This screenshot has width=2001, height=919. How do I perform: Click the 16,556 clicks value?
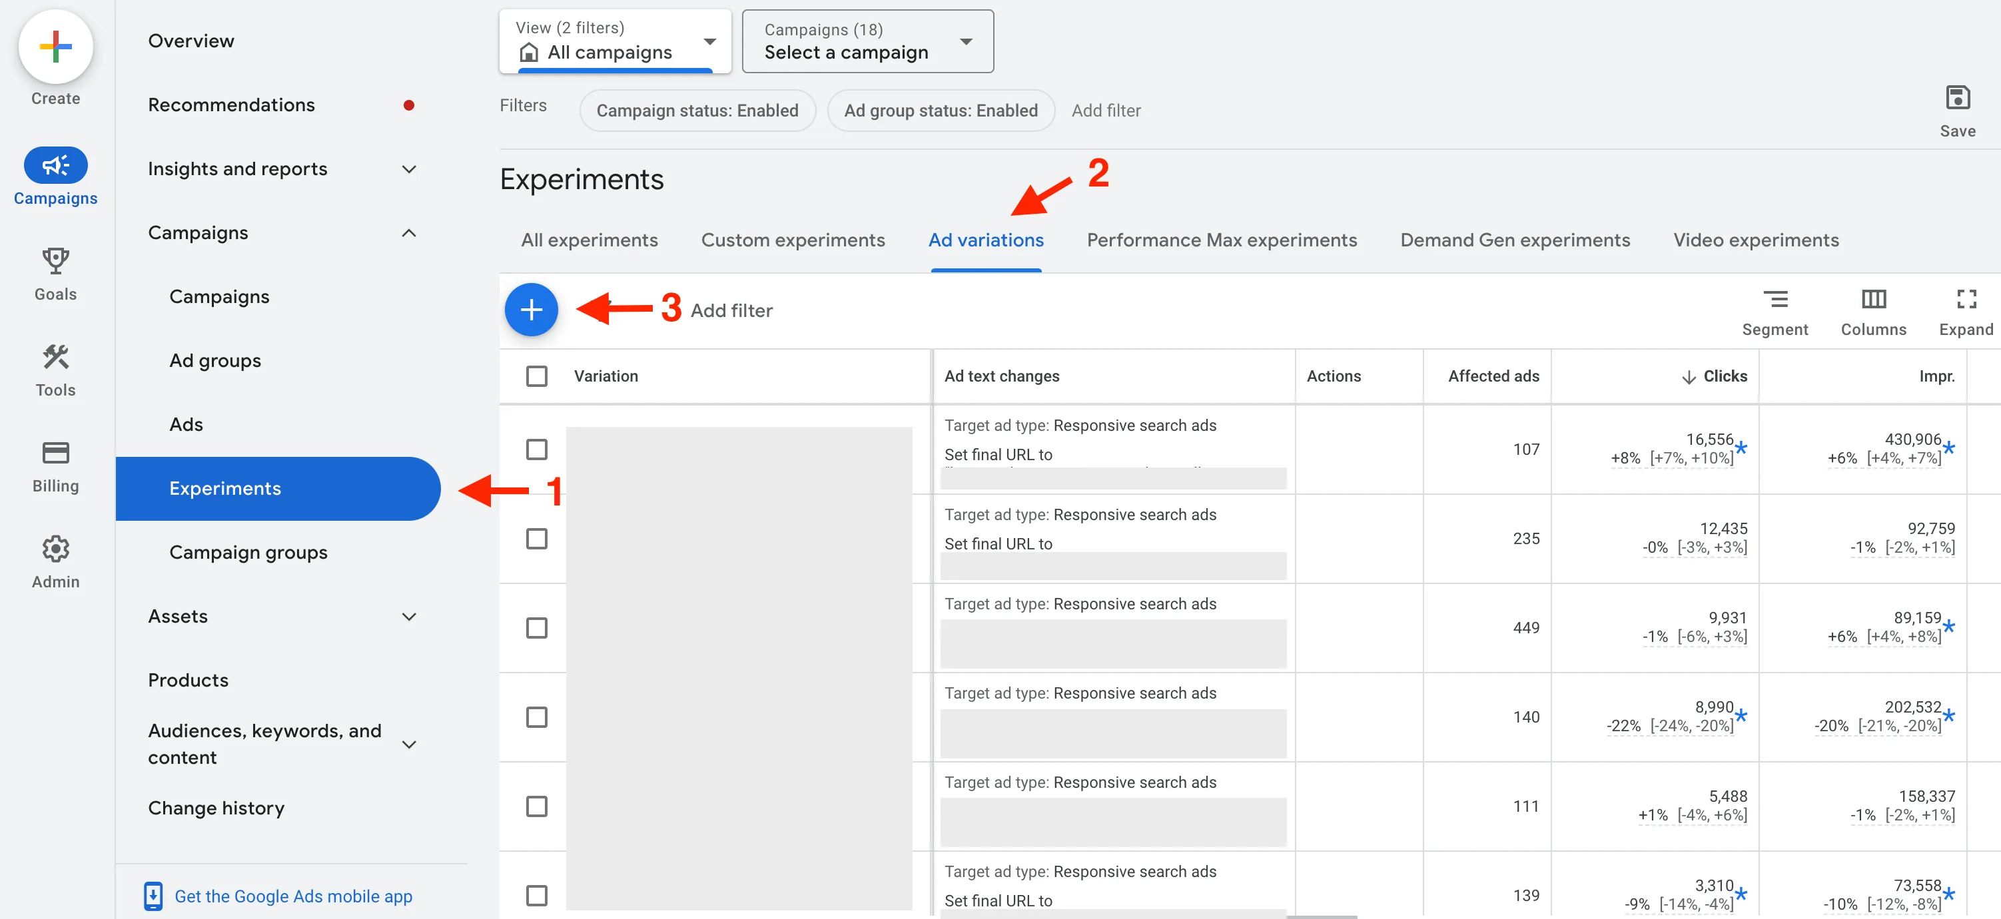tap(1709, 439)
